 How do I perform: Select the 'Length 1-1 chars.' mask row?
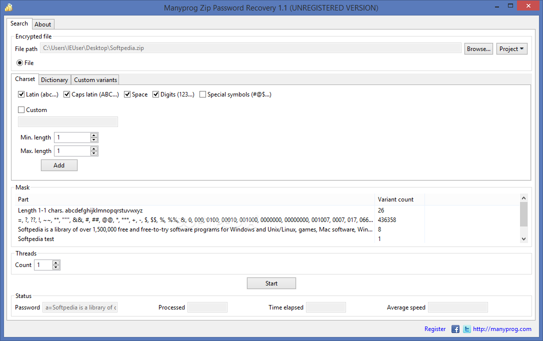tap(267, 210)
